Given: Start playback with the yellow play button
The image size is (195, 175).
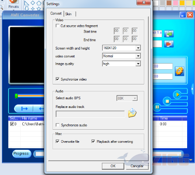Looking at the screenshot, I should click(178, 95).
